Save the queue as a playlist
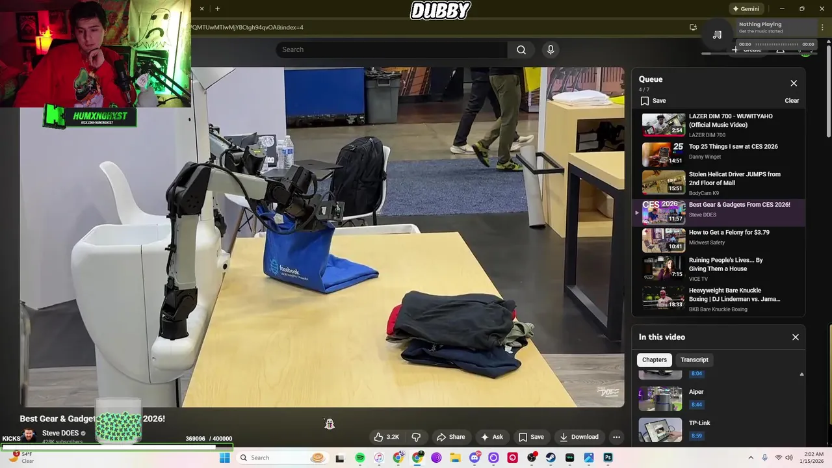Image resolution: width=832 pixels, height=468 pixels. (x=653, y=101)
